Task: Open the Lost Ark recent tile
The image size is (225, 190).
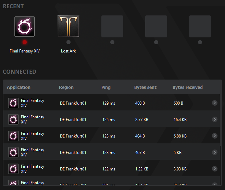Action: coord(68,26)
